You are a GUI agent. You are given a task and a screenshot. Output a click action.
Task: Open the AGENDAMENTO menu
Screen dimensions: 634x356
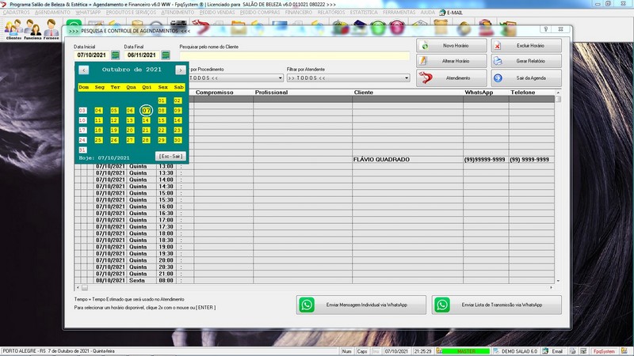coord(52,13)
